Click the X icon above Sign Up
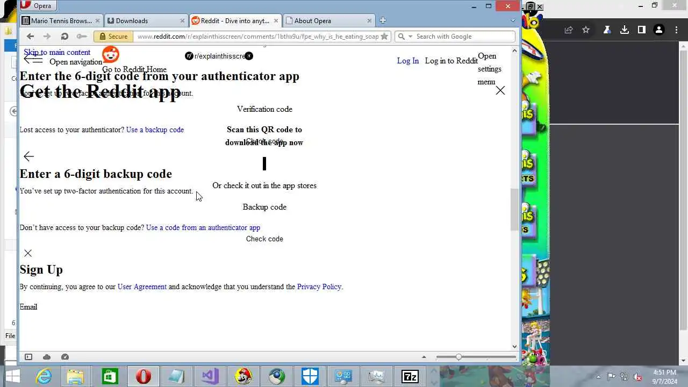The height and width of the screenshot is (387, 688). coord(28,253)
